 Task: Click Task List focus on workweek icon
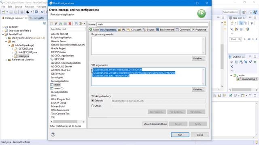click(252, 23)
